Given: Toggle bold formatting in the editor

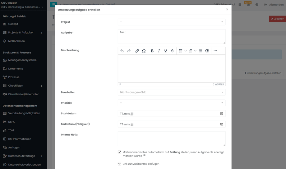Looking at the screenshot, I should tap(152, 51).
